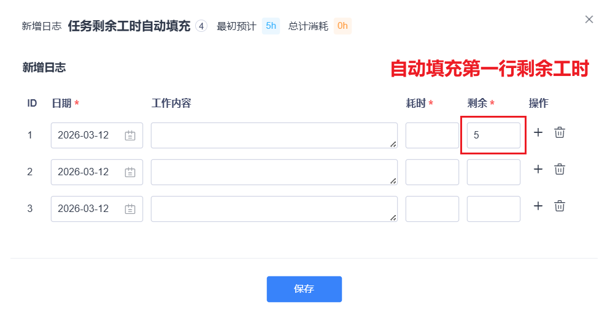Open the calendar icon in row 1 date

tap(130, 135)
